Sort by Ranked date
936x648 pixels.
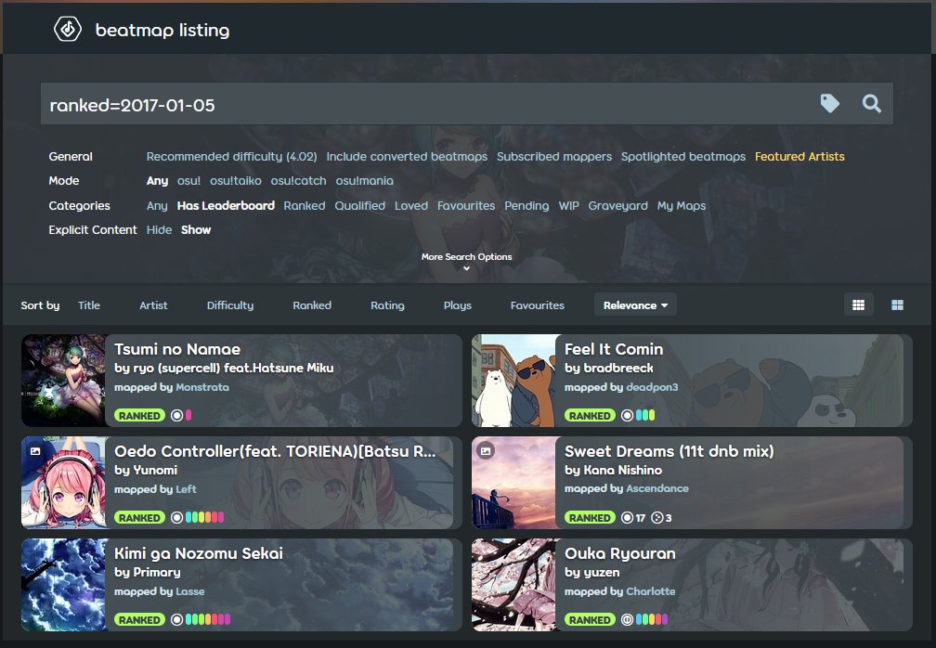point(312,305)
